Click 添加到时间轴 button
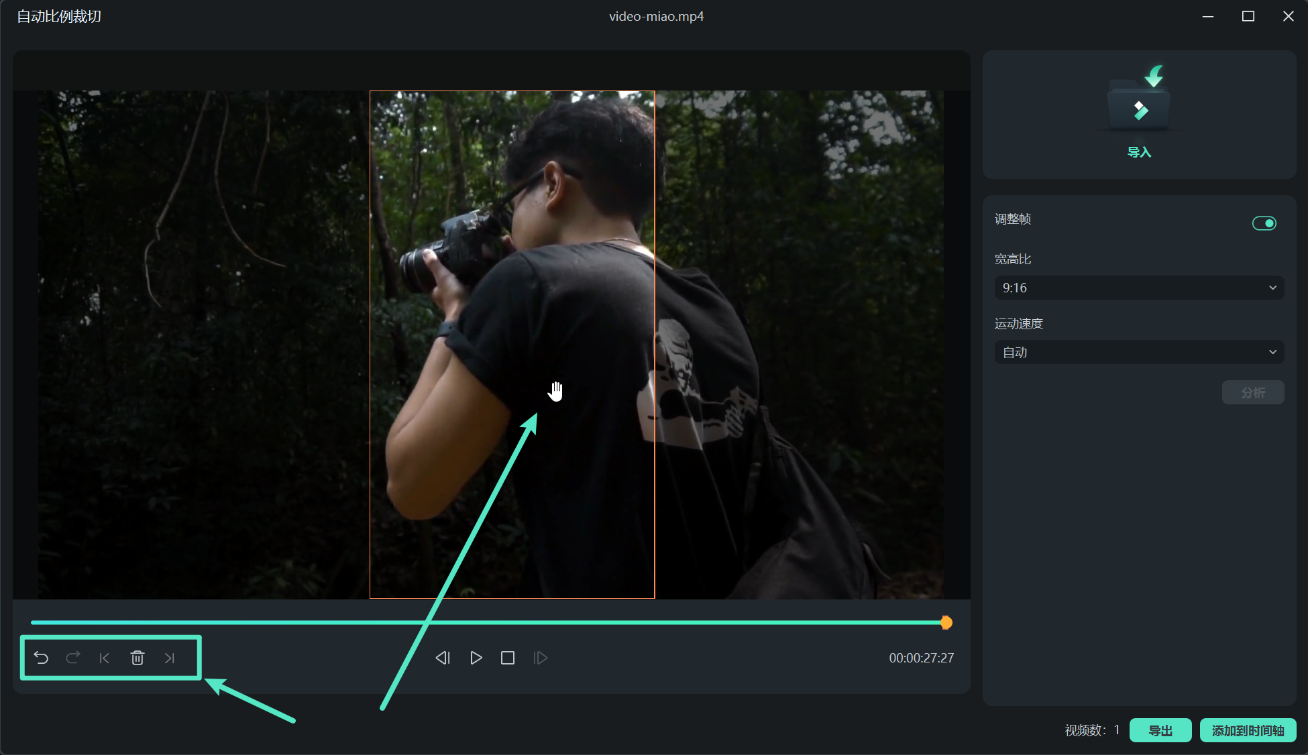1308x755 pixels. (x=1248, y=730)
